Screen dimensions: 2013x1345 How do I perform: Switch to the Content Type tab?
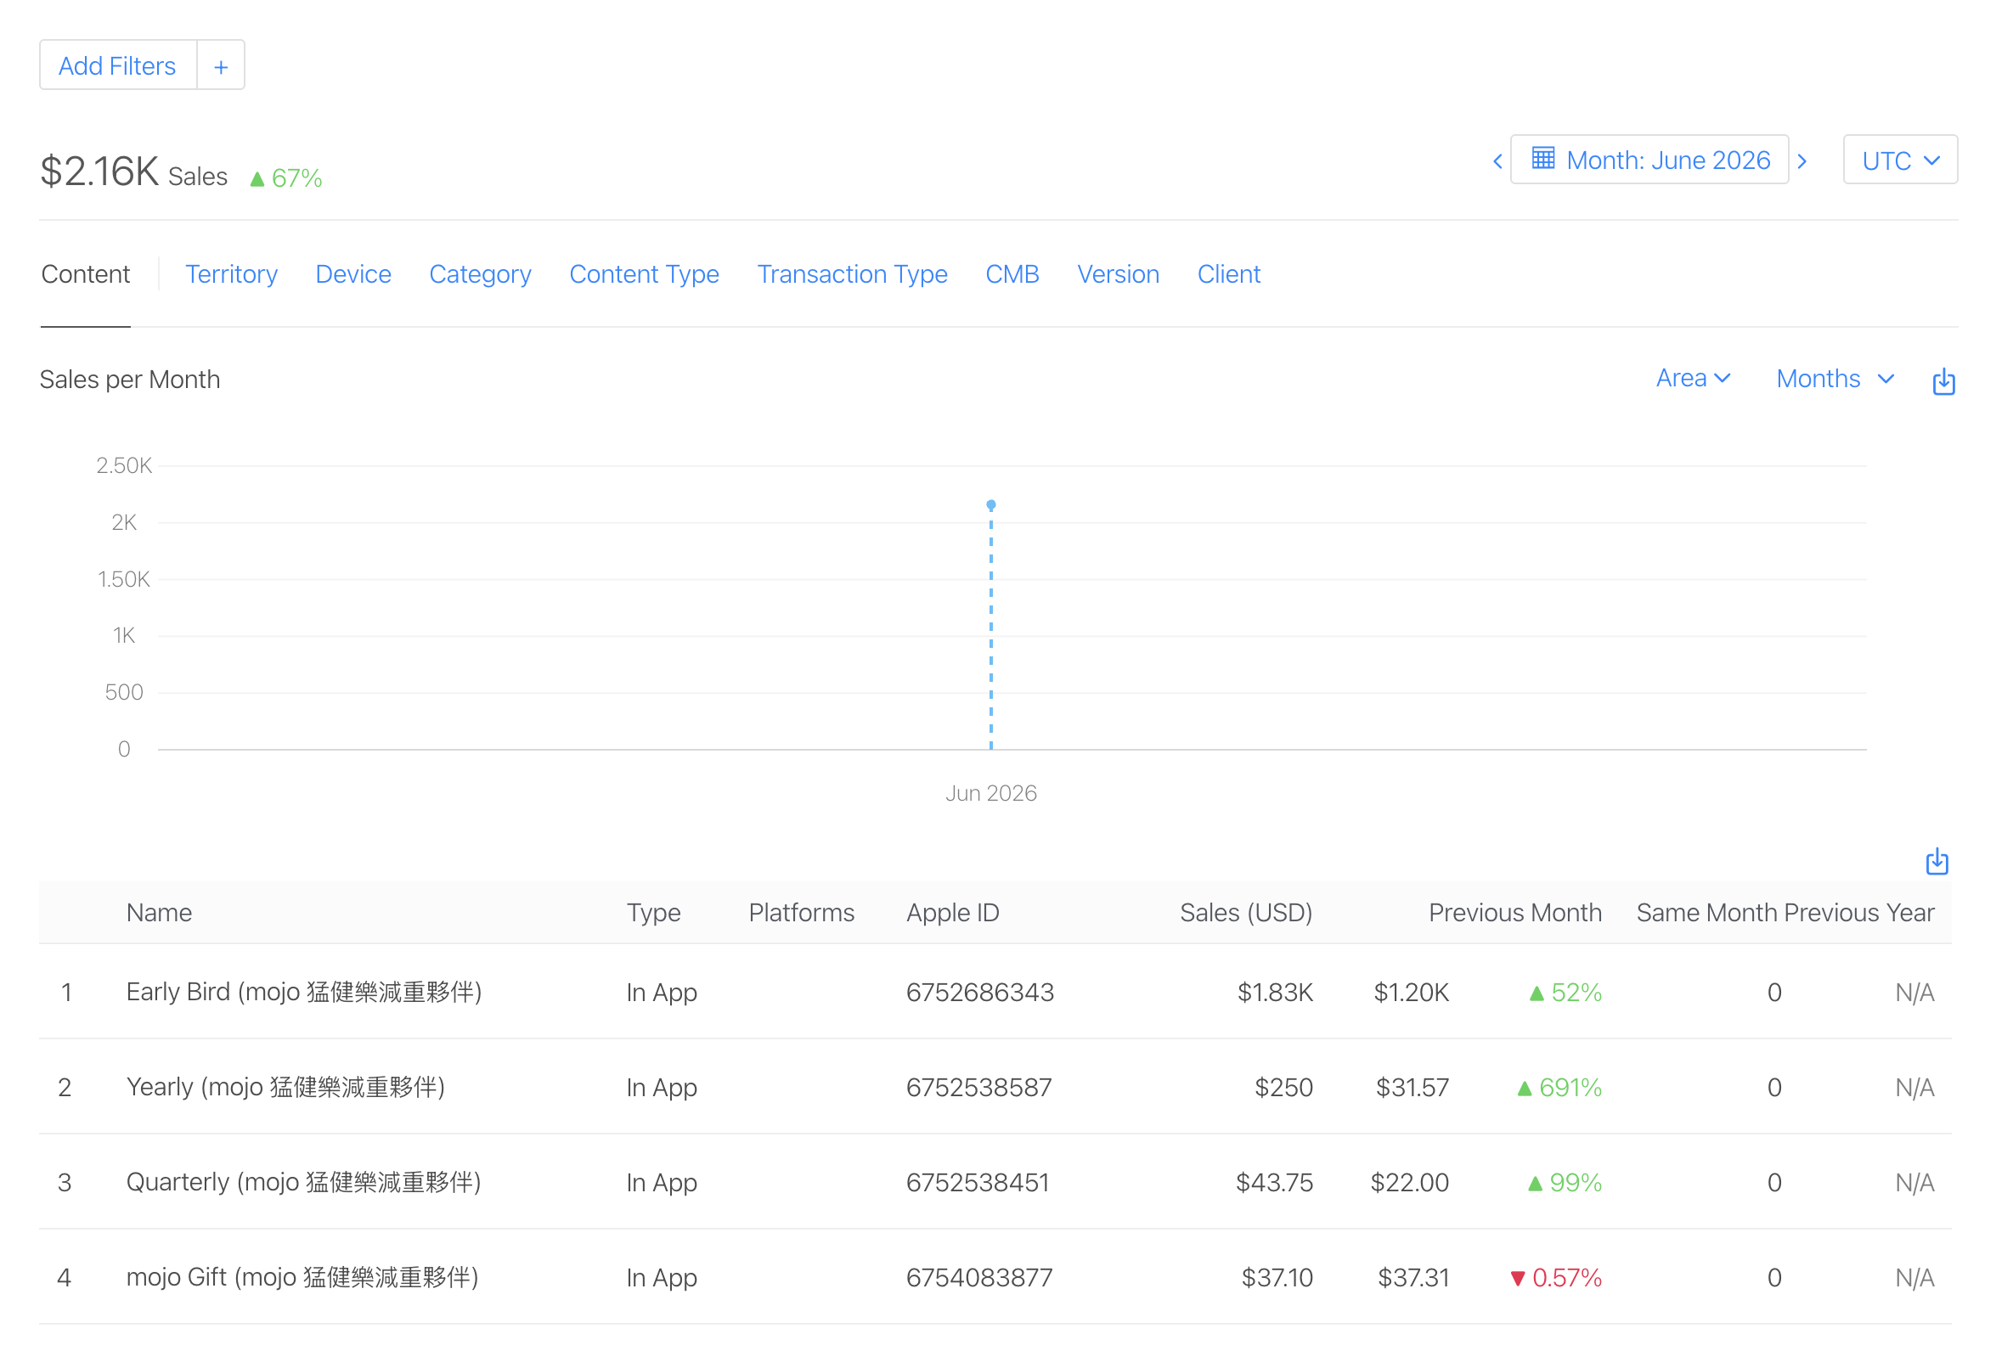(x=645, y=273)
